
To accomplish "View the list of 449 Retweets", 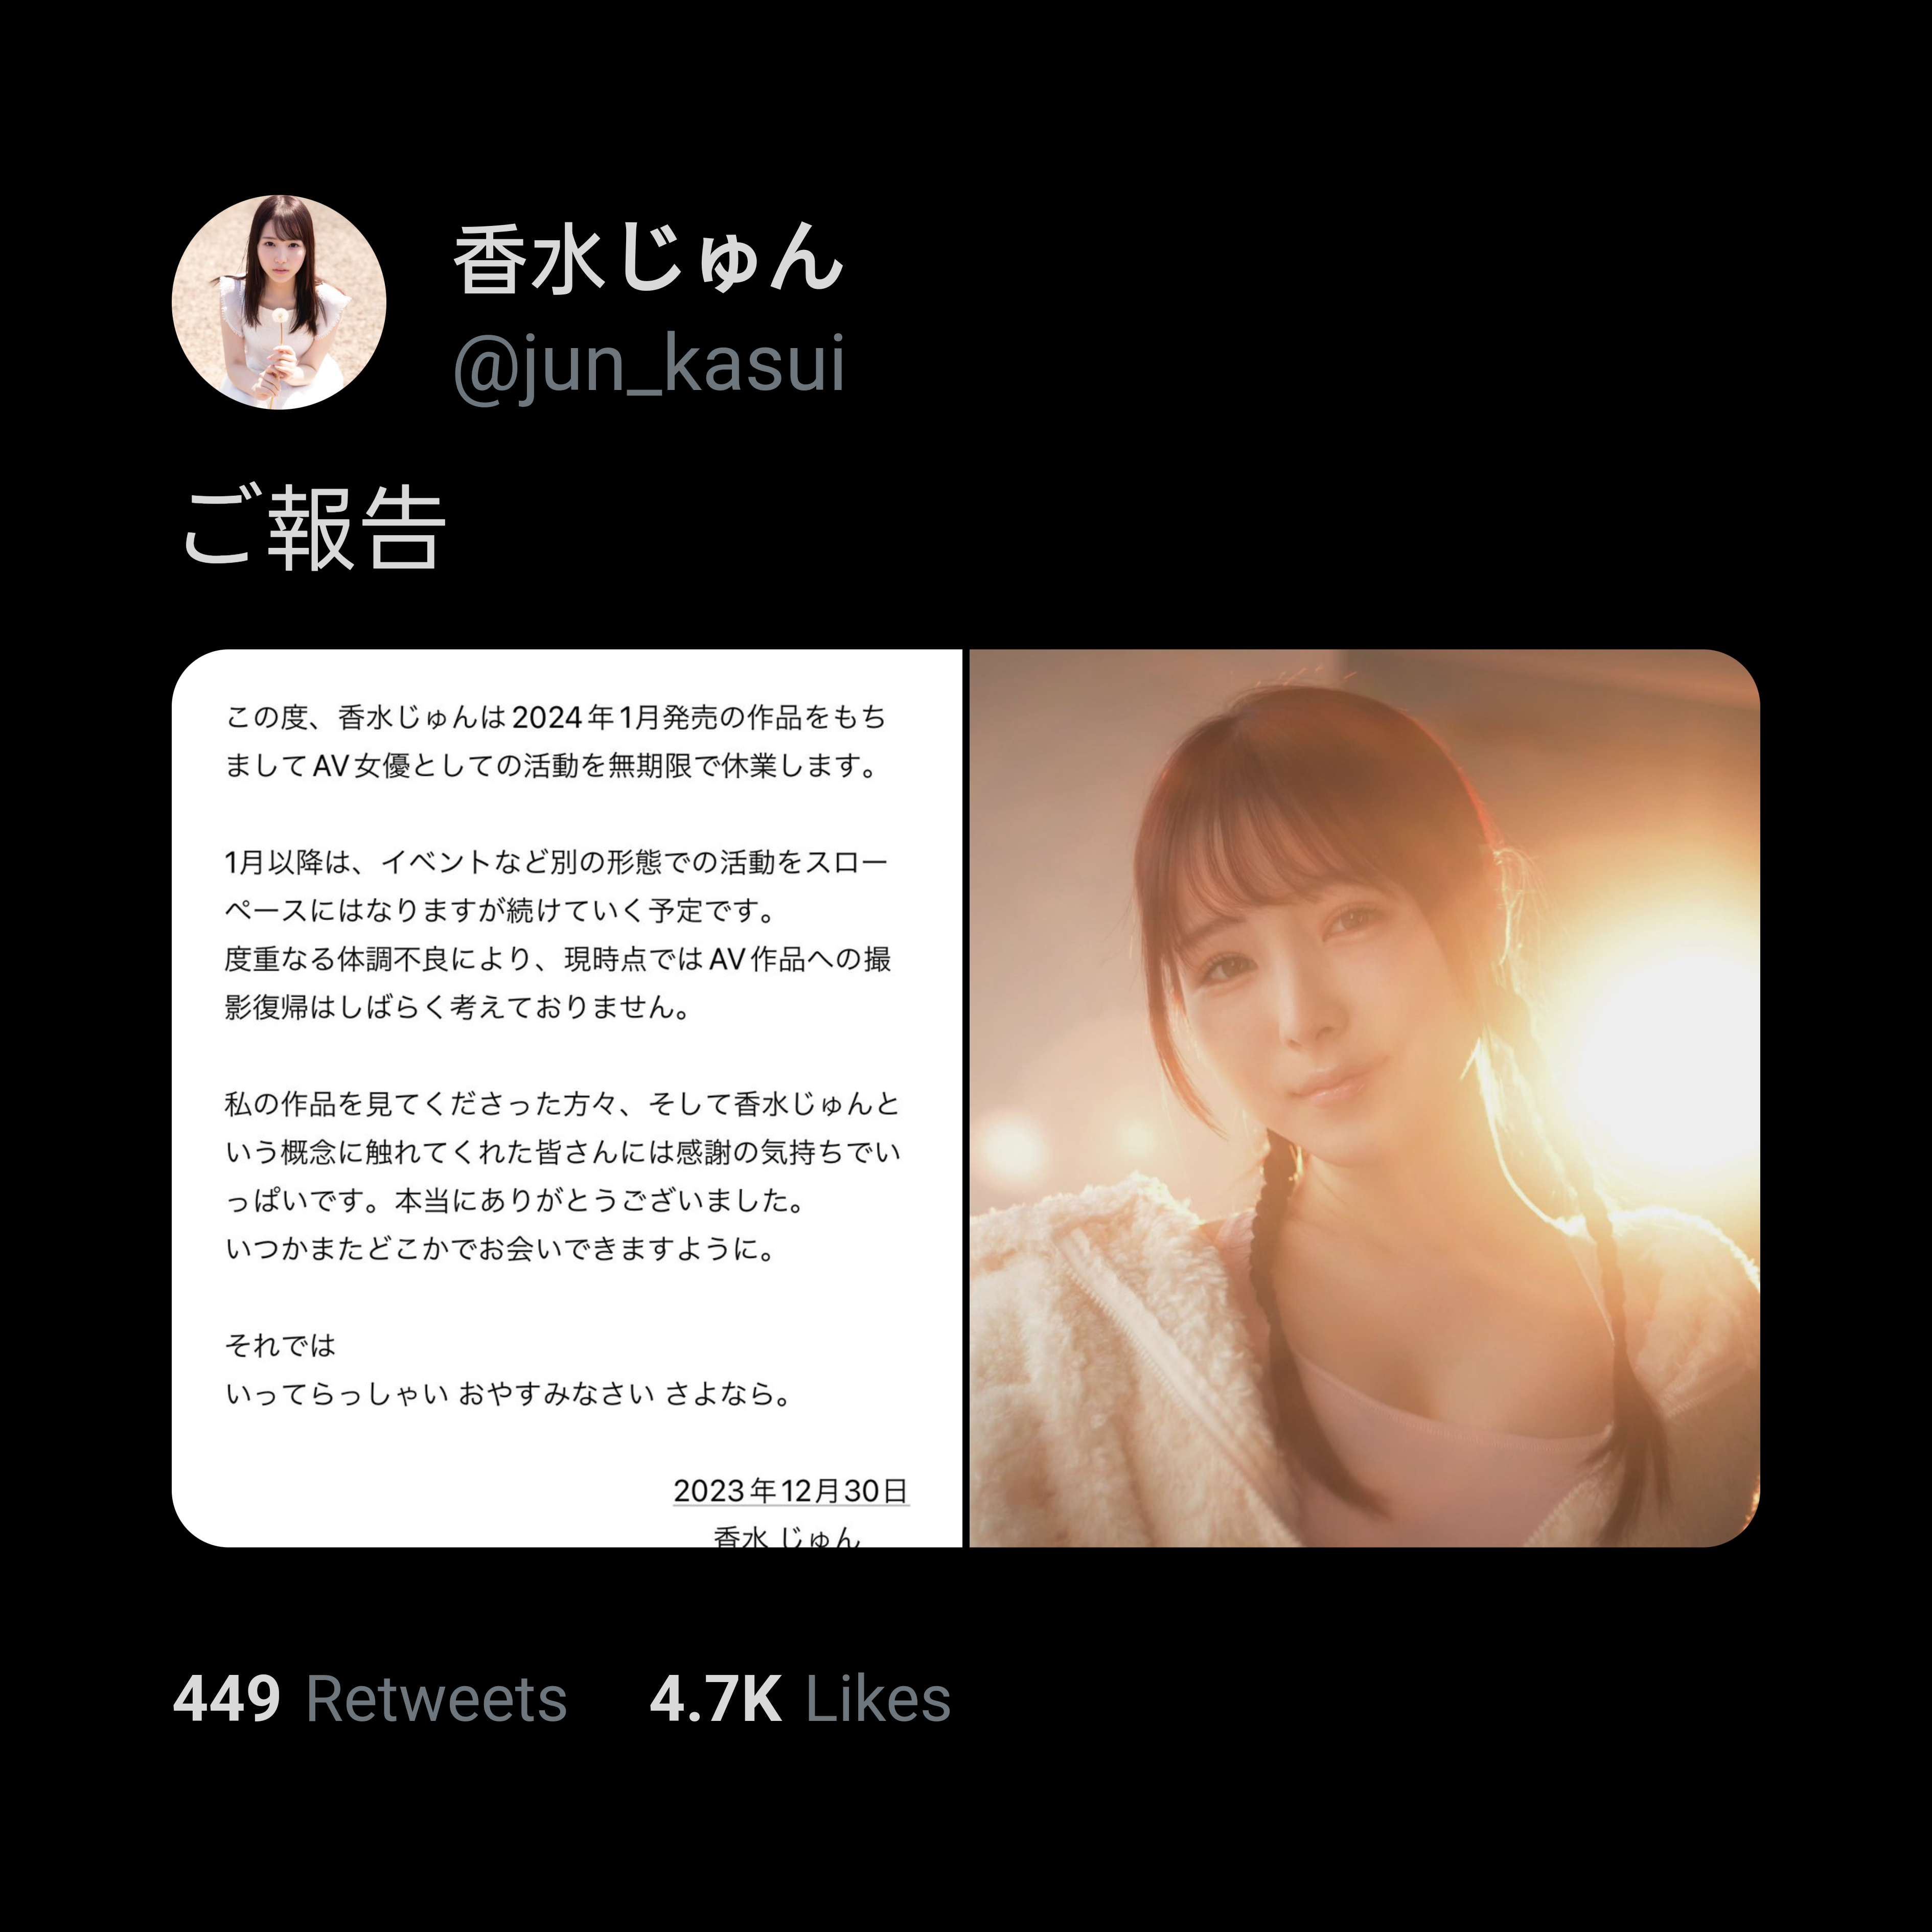I will coord(370,1699).
